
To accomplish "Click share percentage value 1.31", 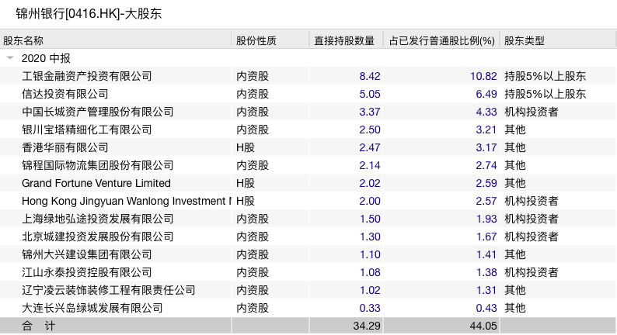I will click(486, 290).
